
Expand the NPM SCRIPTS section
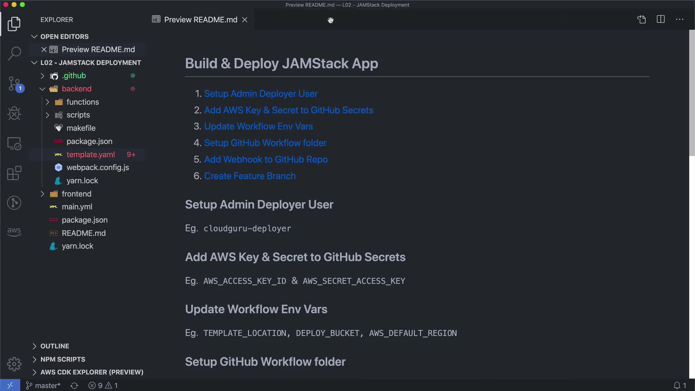(x=63, y=359)
